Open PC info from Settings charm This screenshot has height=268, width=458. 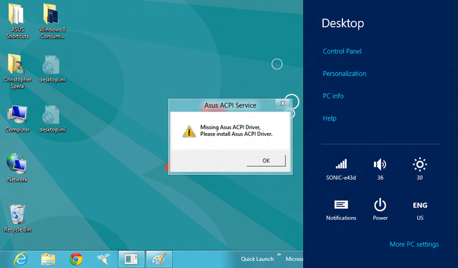pos(333,96)
